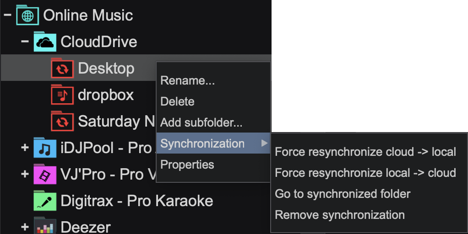Open Properties from the context menu
The height and width of the screenshot is (234, 468).
point(187,165)
